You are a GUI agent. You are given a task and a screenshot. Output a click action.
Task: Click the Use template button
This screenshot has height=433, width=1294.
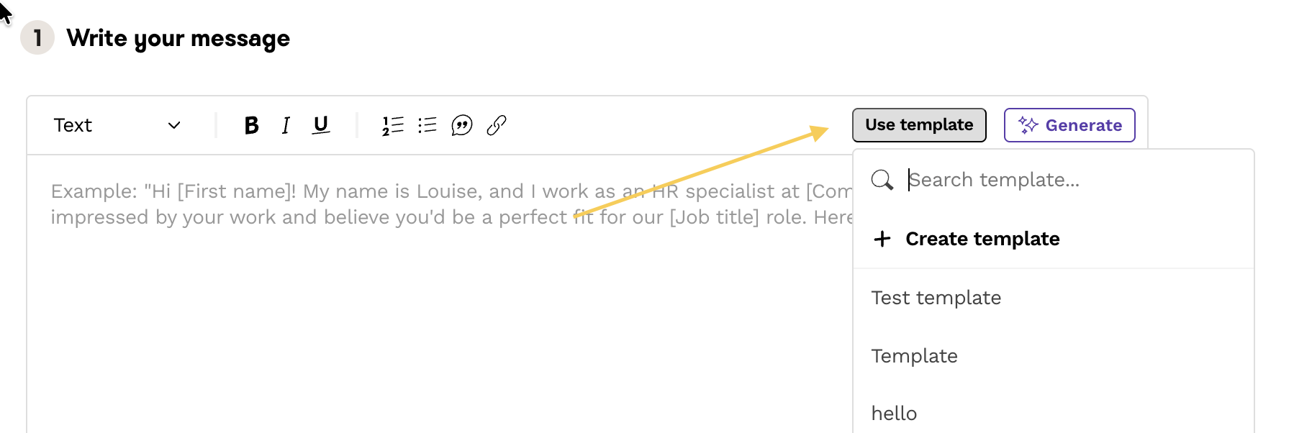click(919, 125)
